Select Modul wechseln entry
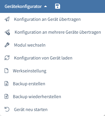 (52, 45)
